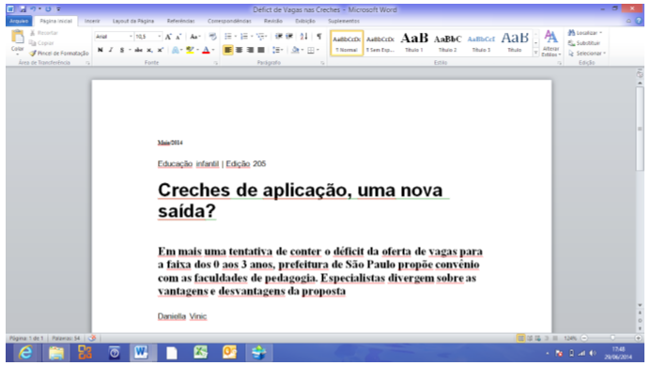Toggle justified text alignment
Image resolution: width=651 pixels, height=366 pixels.
tap(261, 50)
